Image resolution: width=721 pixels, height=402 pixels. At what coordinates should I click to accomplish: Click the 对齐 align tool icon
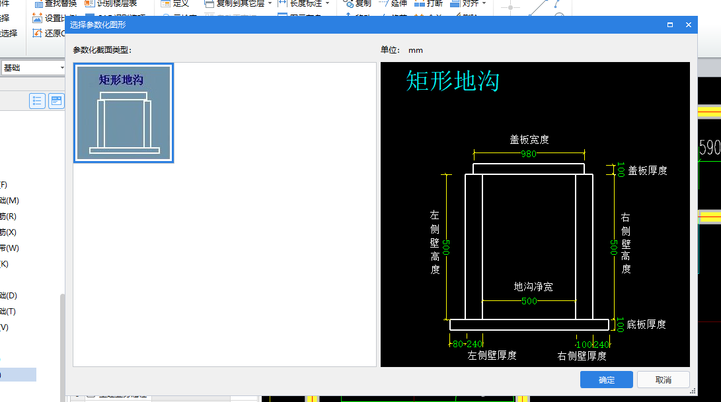click(x=455, y=4)
